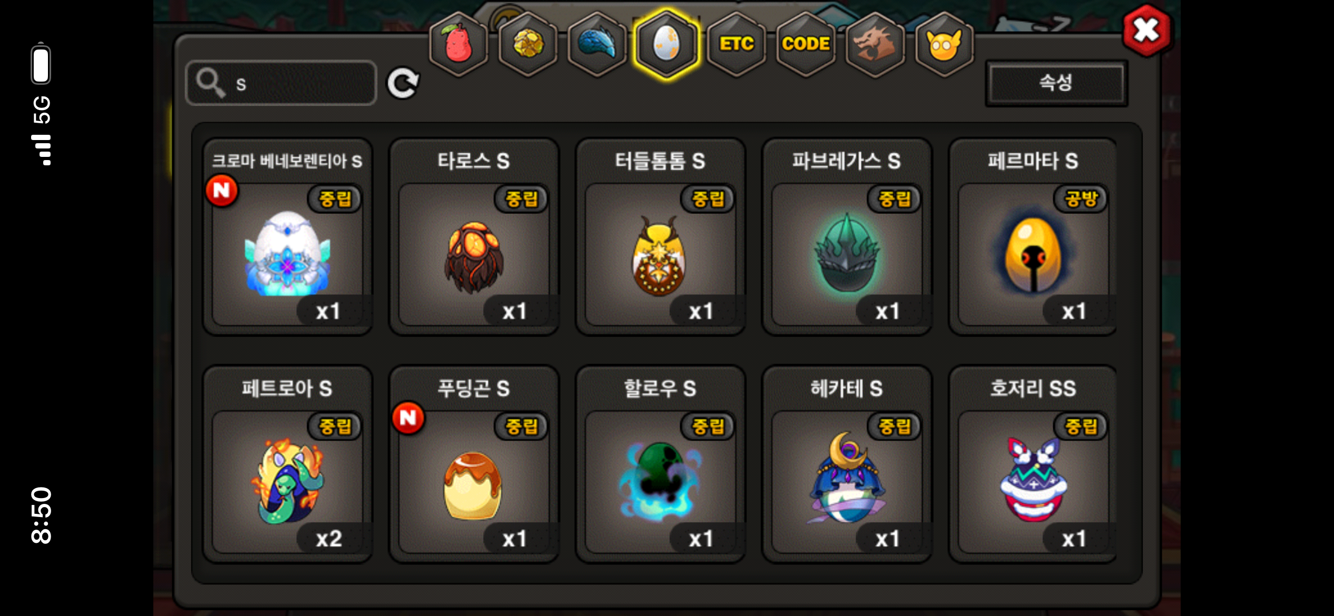Open the 속성 attribute filter
The width and height of the screenshot is (1334, 616).
(x=1056, y=83)
